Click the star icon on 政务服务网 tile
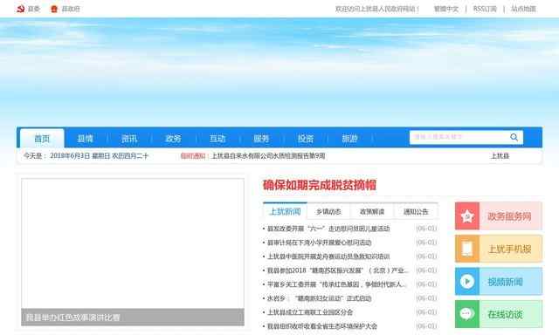This screenshot has height=335, width=559. click(467, 216)
